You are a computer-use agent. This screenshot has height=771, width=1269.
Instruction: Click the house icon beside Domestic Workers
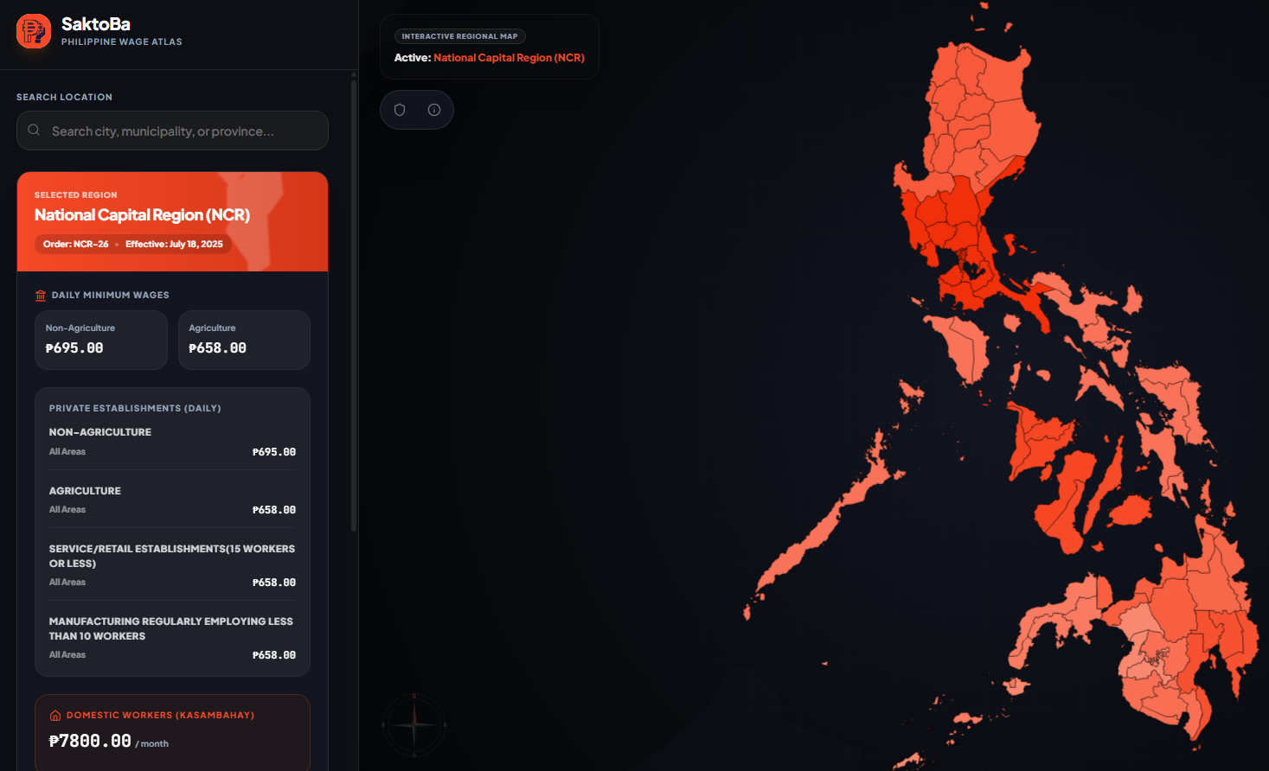tap(55, 716)
